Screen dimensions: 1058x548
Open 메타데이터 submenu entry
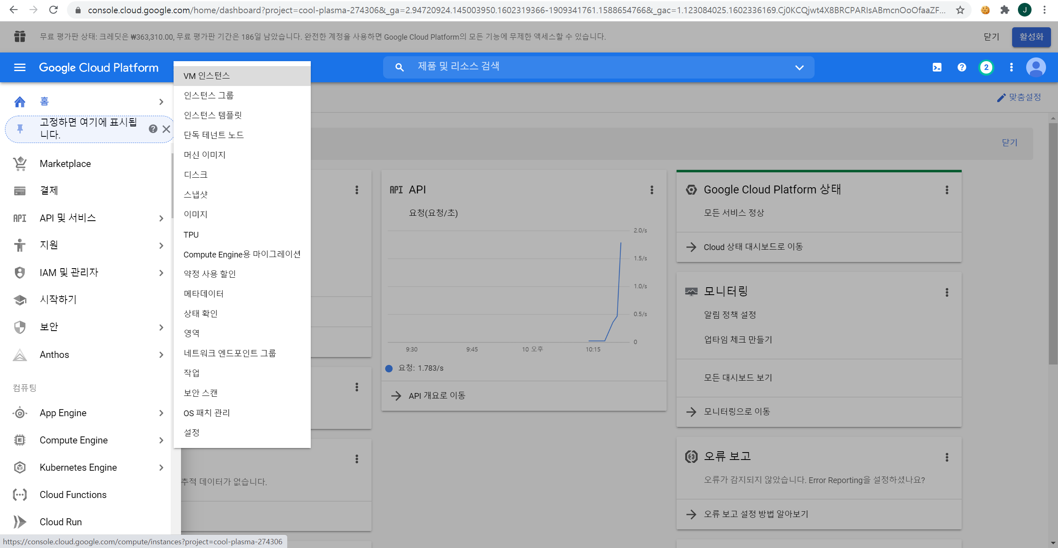[x=203, y=293]
